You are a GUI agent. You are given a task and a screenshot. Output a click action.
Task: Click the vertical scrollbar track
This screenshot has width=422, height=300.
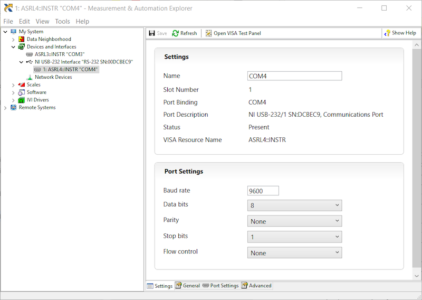click(x=417, y=159)
